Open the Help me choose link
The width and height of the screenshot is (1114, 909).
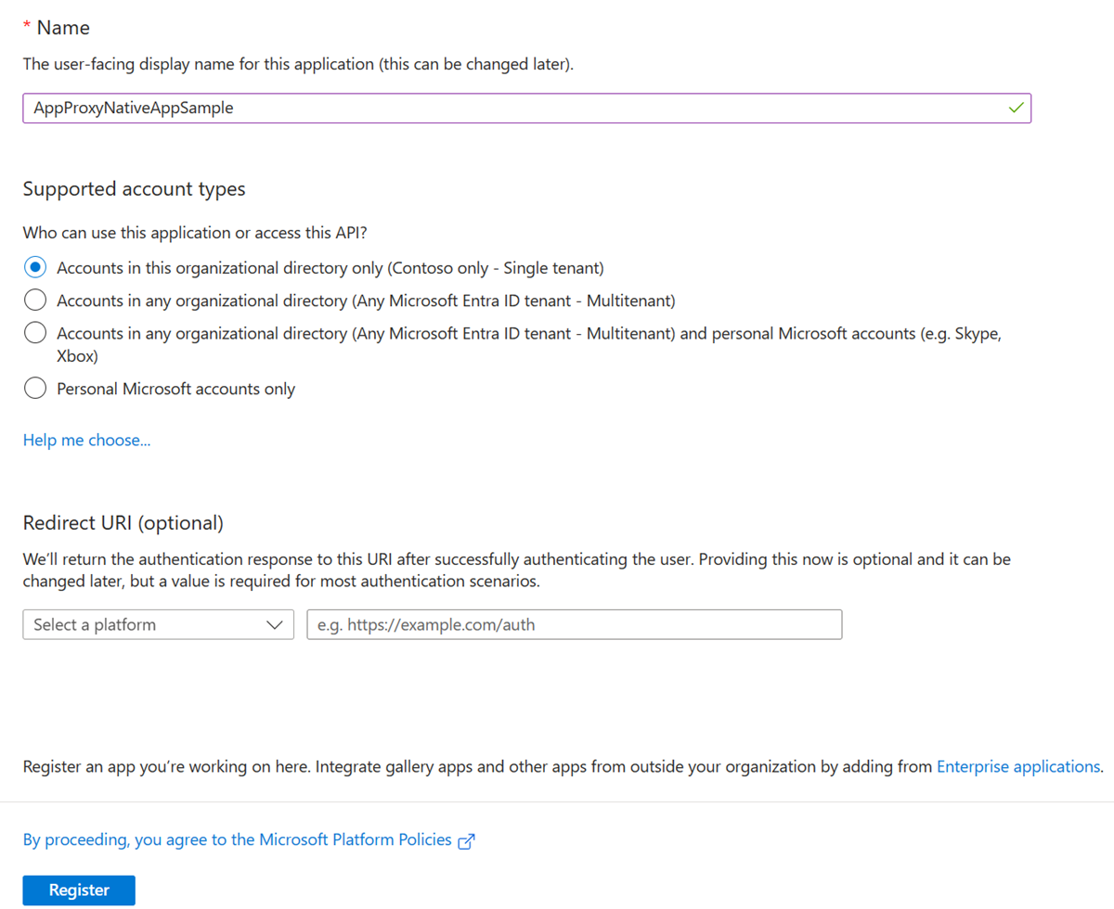(x=86, y=440)
